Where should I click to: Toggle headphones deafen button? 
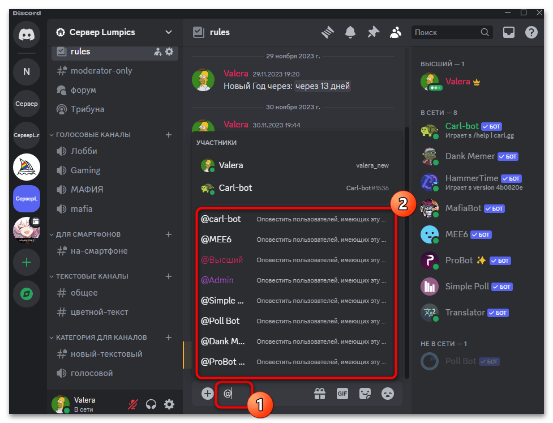(x=151, y=404)
